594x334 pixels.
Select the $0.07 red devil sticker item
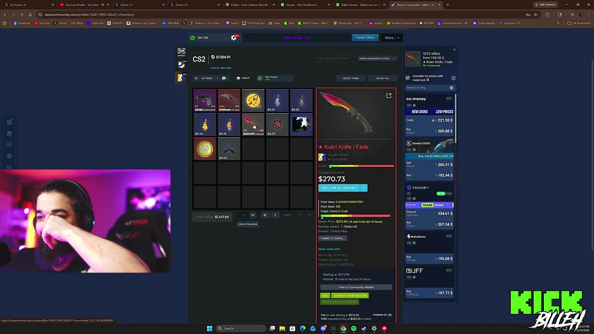pyautogui.click(x=277, y=125)
